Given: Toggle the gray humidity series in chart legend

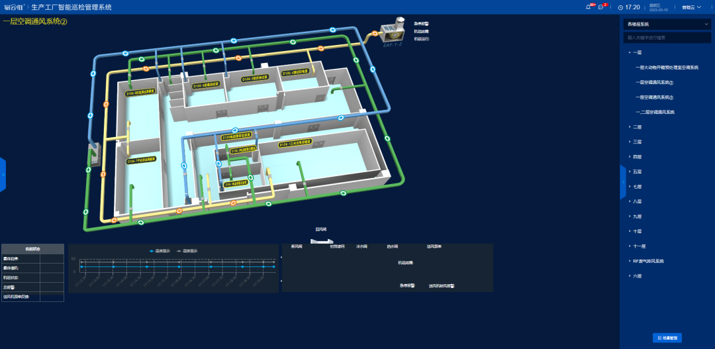Looking at the screenshot, I should click(187, 251).
